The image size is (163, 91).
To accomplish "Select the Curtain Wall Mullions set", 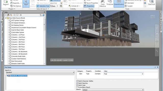I will 19,59.
